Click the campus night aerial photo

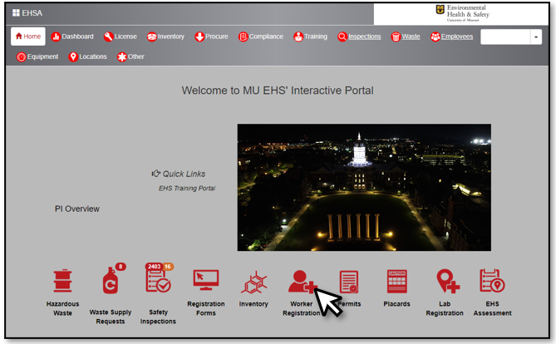364,187
